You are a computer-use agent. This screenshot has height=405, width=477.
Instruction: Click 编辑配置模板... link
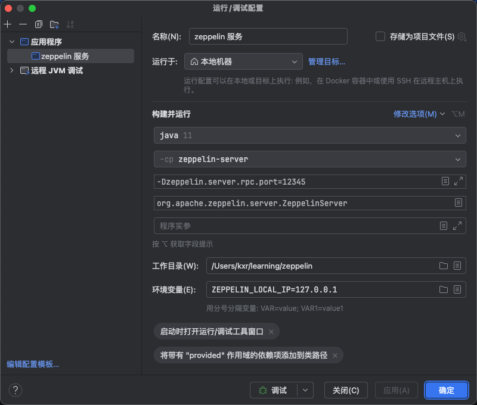pyautogui.click(x=33, y=364)
